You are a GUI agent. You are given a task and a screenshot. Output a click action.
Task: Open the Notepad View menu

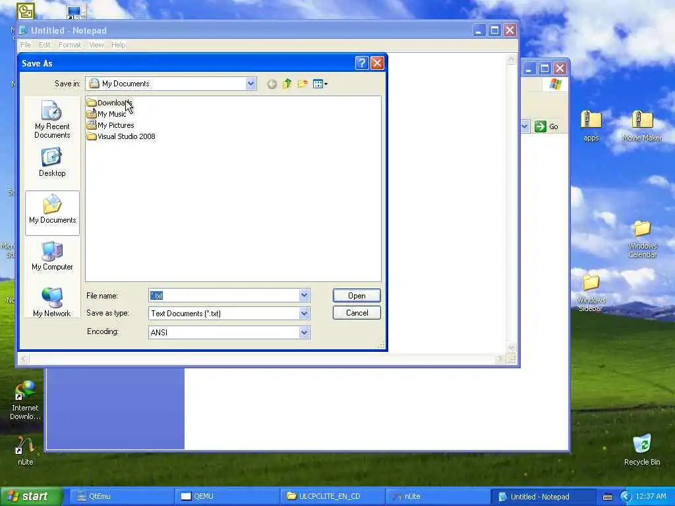96,45
